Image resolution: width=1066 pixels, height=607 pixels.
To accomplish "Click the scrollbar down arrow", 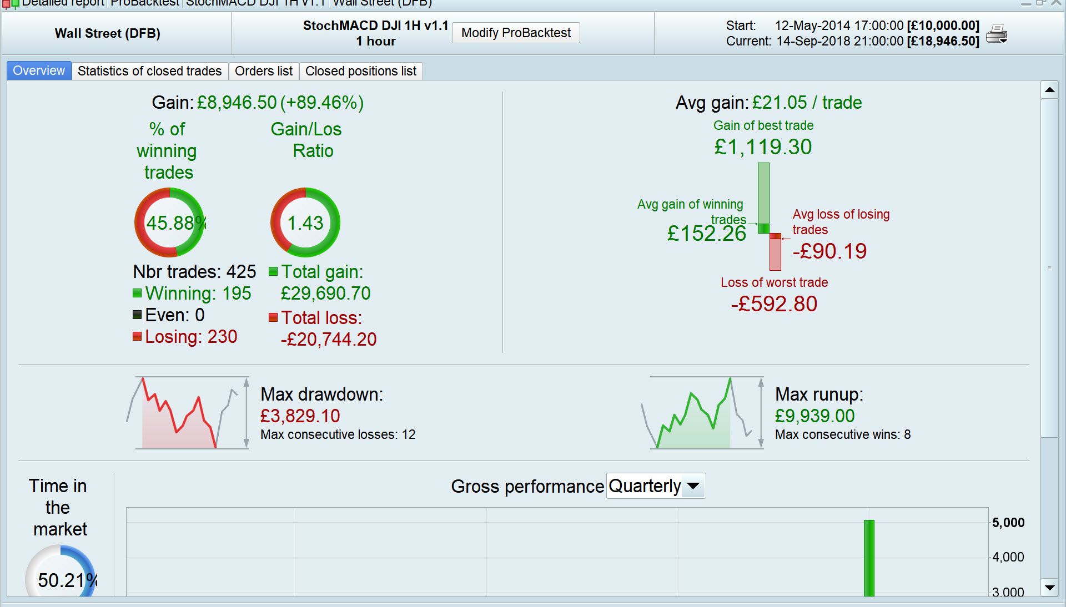I will point(1049,587).
